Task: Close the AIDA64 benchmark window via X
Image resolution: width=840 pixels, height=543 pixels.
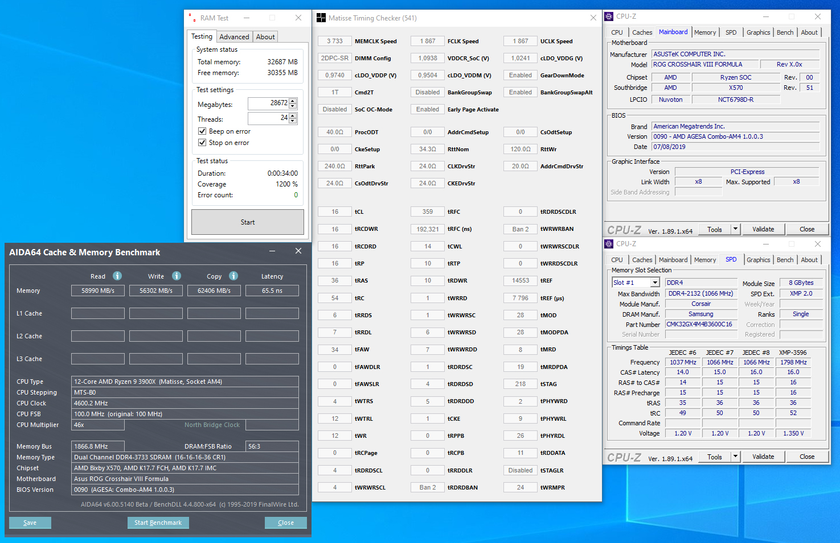Action: [x=298, y=251]
